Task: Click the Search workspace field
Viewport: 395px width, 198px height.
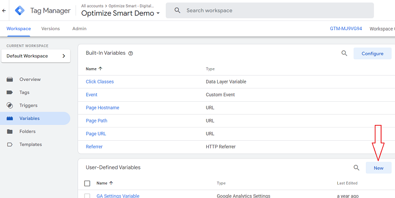Action: (270, 10)
